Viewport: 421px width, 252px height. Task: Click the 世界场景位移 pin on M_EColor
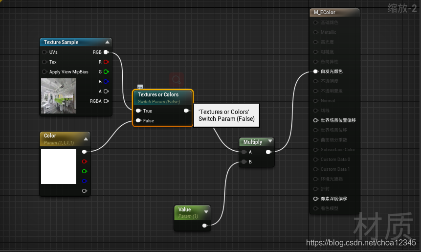click(316, 130)
